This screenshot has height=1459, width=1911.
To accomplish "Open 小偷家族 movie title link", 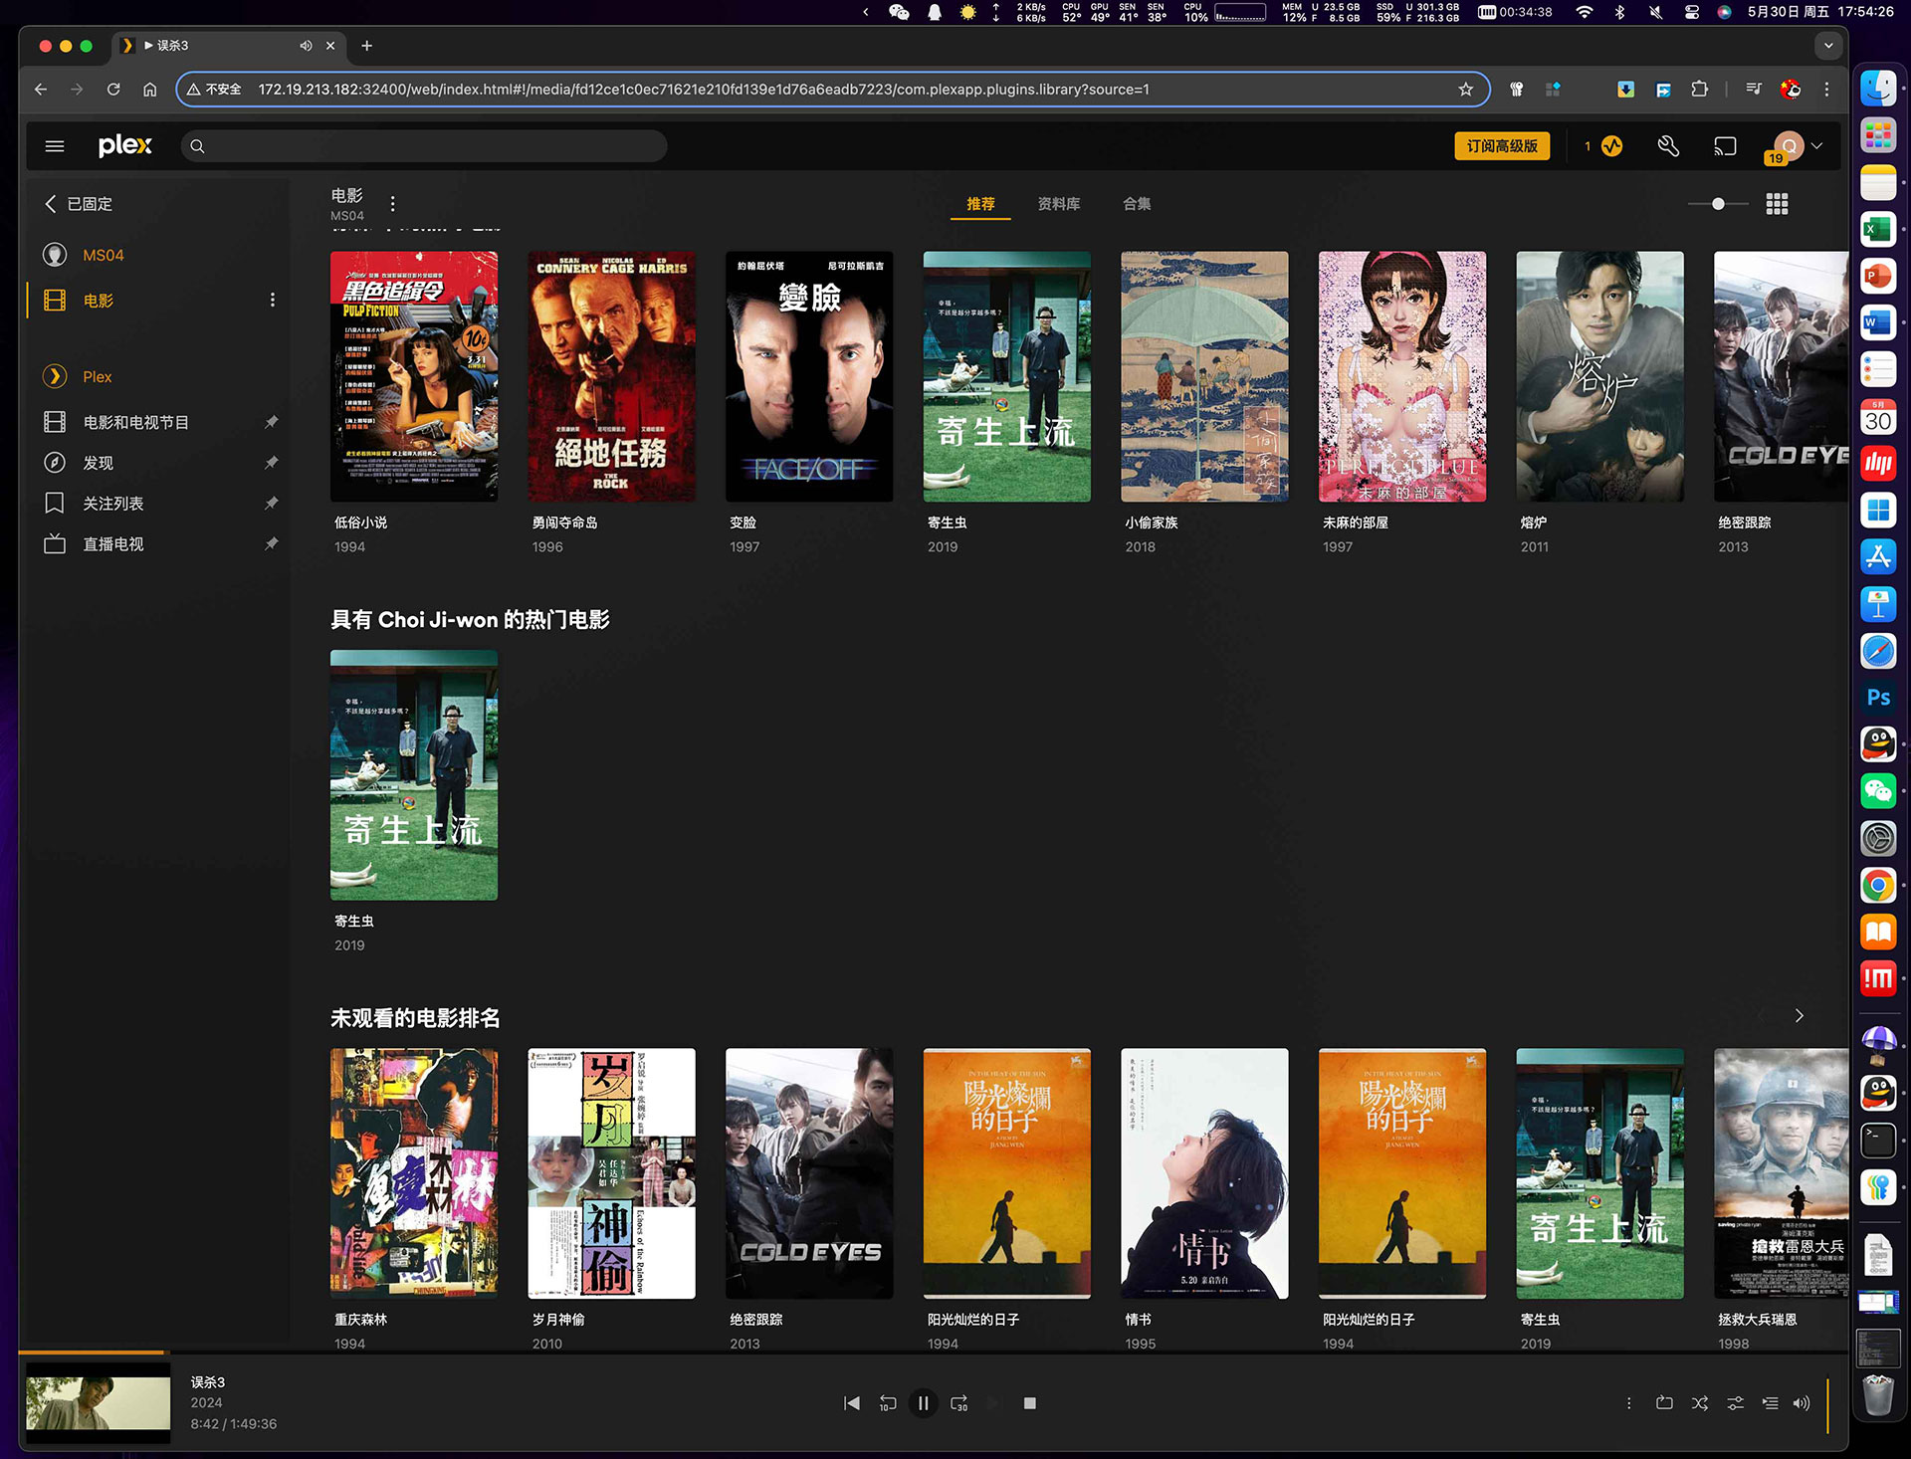I will (1151, 522).
